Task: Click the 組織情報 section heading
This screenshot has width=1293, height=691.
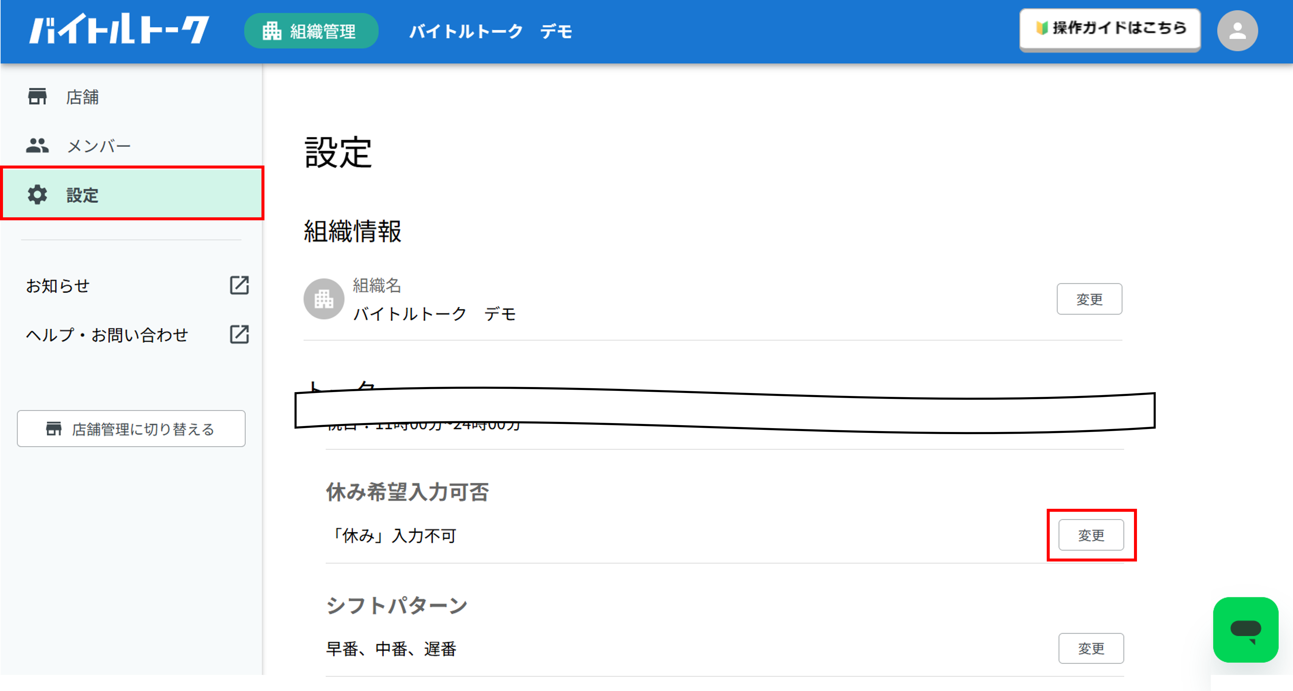Action: [x=352, y=231]
